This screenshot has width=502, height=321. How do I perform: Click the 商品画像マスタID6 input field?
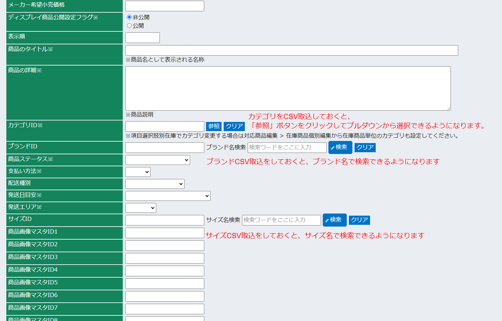point(165,296)
